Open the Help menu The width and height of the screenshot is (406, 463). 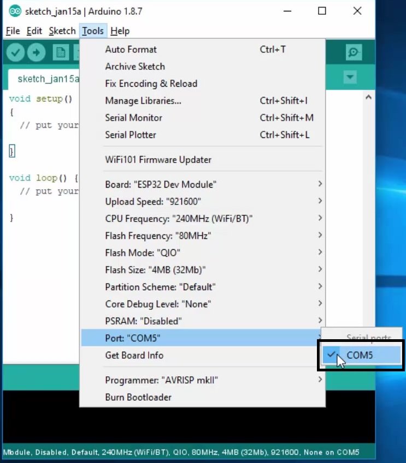coord(120,31)
